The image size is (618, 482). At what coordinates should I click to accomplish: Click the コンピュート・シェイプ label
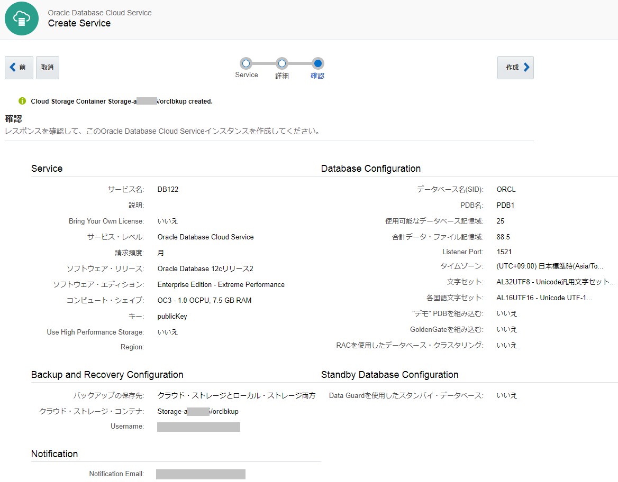(x=105, y=301)
